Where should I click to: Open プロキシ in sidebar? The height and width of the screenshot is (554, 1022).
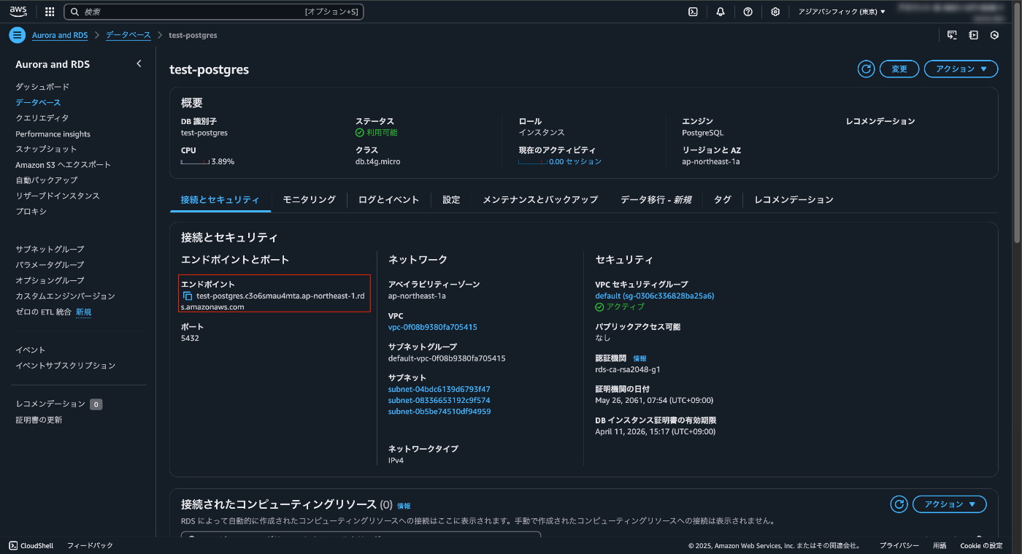[31, 211]
